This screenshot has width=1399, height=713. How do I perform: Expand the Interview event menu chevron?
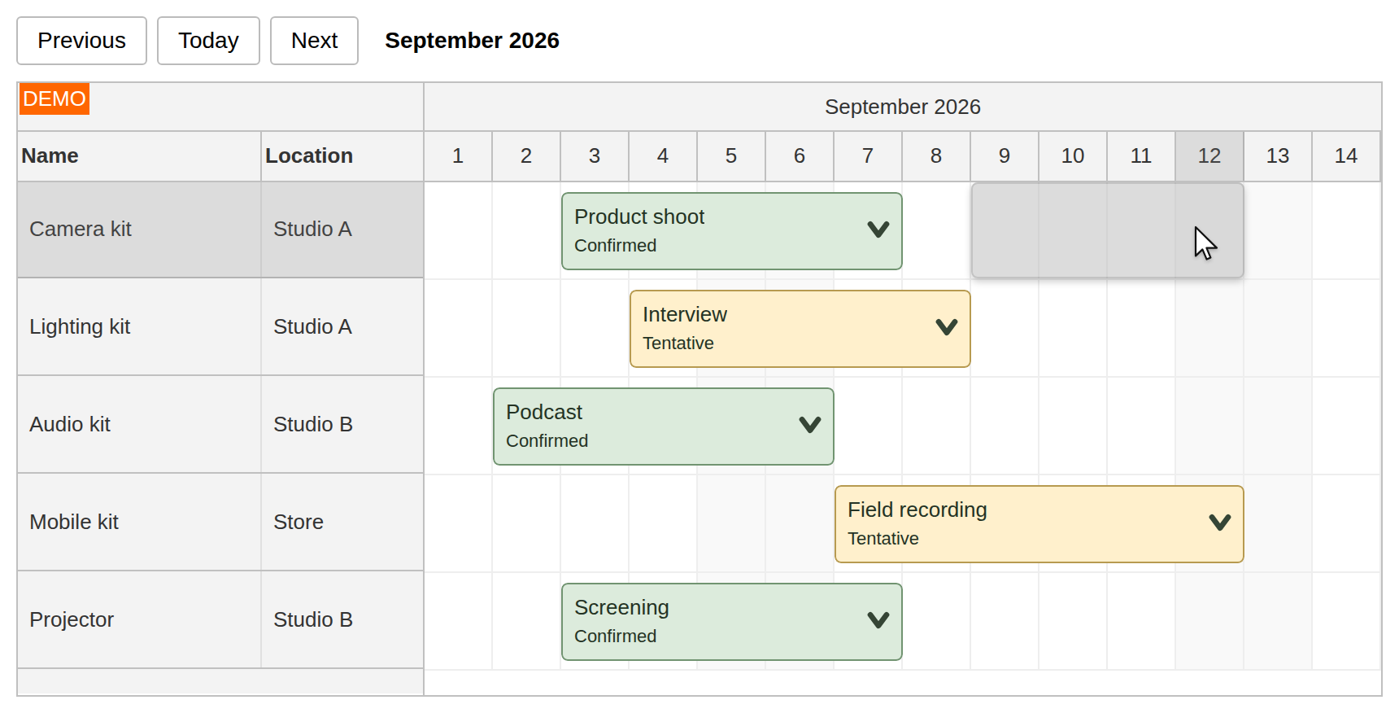coord(946,327)
